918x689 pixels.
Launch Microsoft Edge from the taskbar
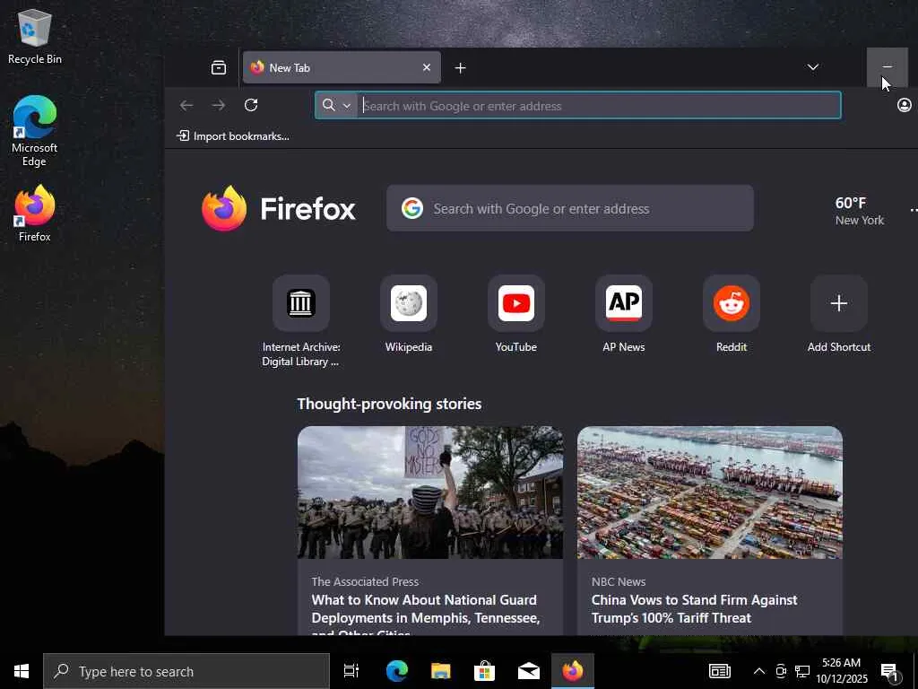[x=396, y=671]
